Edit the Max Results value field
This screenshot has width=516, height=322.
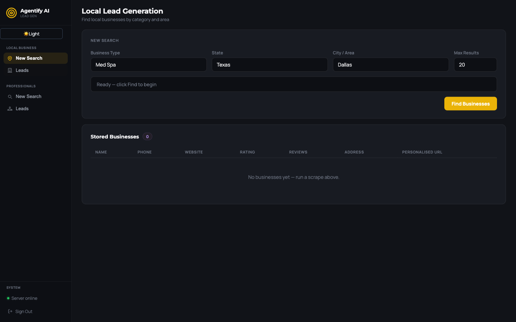(476, 64)
